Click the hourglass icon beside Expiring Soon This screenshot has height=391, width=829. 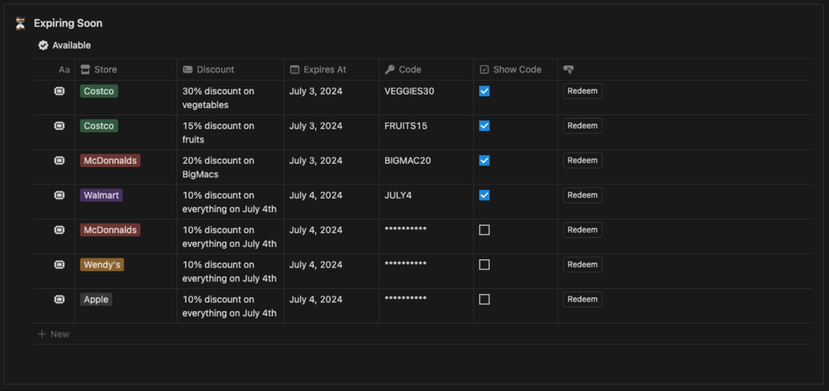[20, 23]
